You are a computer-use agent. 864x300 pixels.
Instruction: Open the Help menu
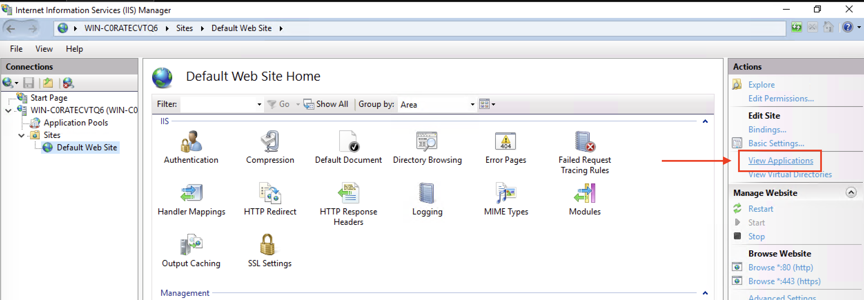click(75, 49)
